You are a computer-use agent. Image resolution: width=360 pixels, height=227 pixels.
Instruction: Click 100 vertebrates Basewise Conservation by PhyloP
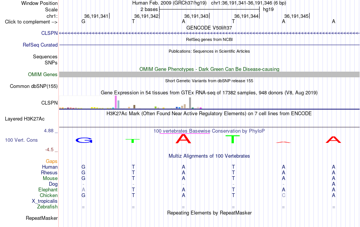(209, 131)
